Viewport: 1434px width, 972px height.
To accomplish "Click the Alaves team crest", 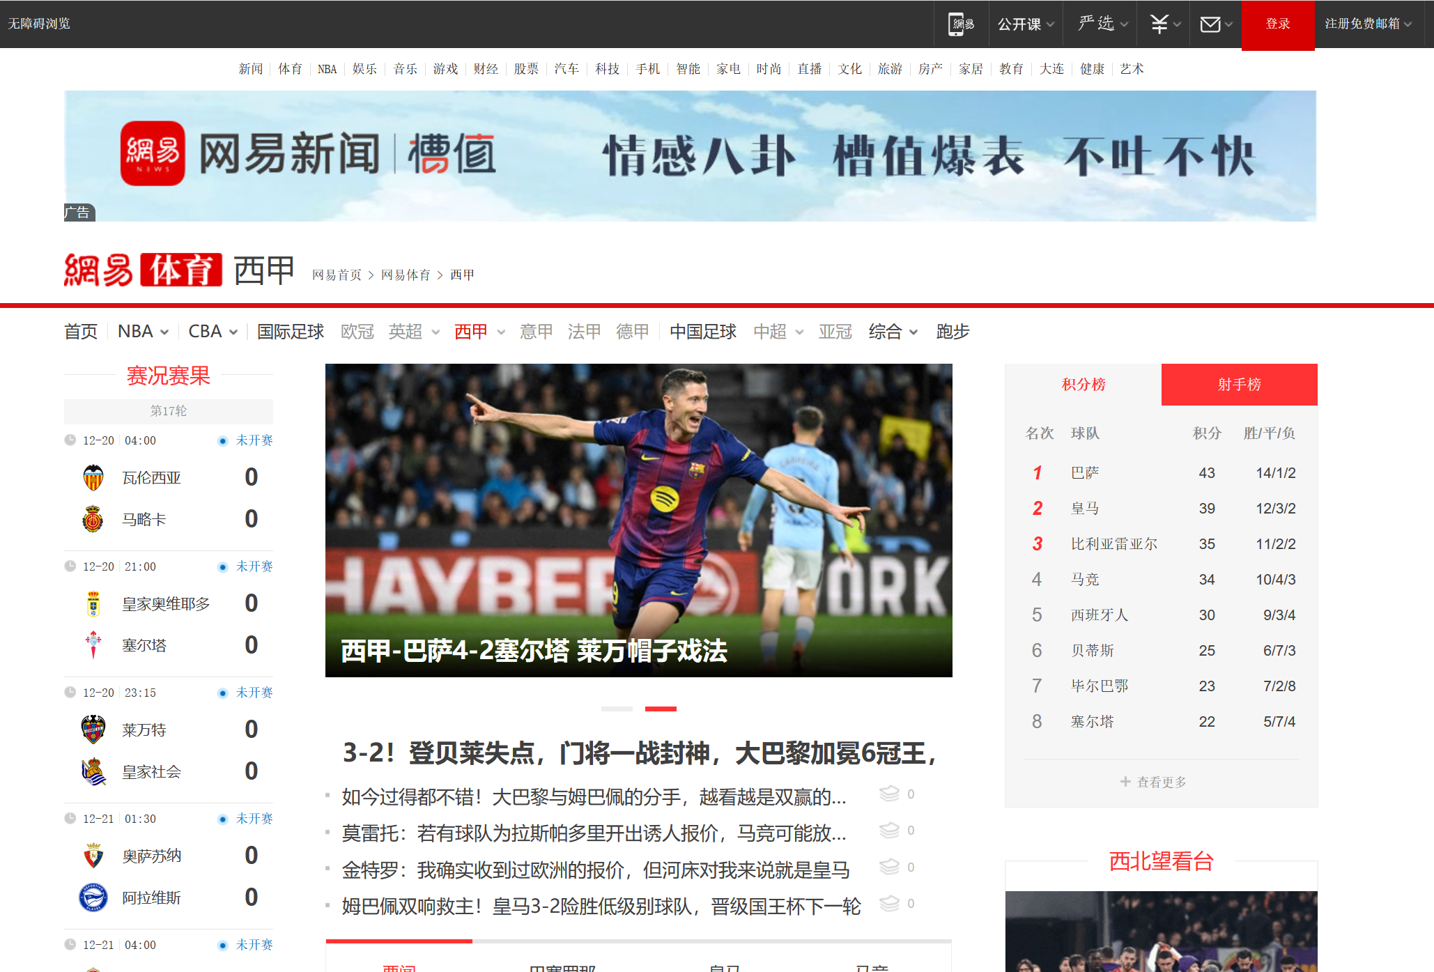I will click(93, 897).
